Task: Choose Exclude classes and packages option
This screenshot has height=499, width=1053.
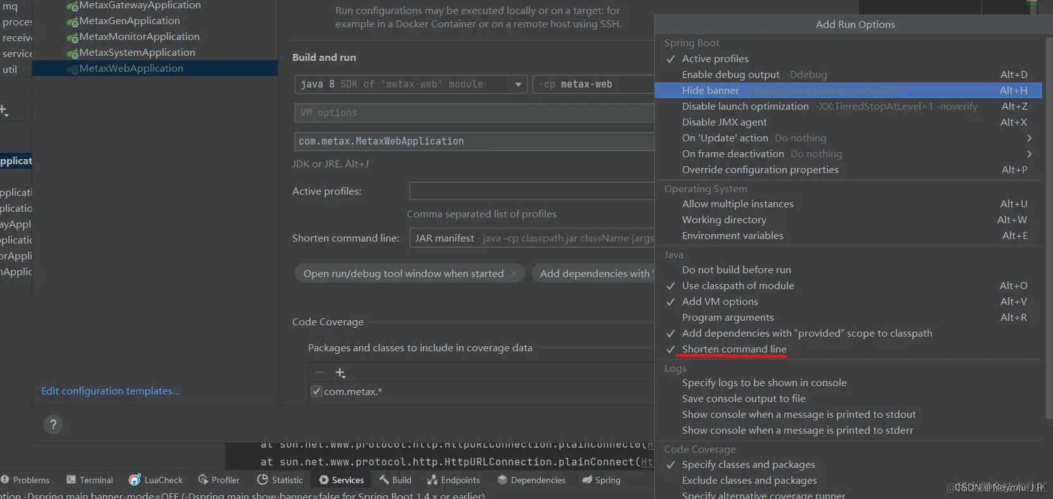Action: (848, 481)
